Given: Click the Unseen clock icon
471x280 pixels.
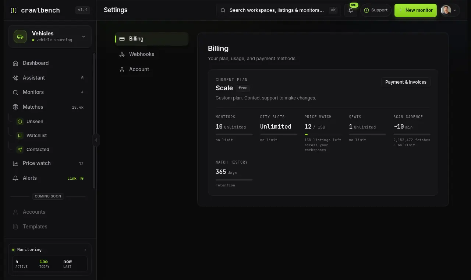Looking at the screenshot, I should tap(20, 122).
